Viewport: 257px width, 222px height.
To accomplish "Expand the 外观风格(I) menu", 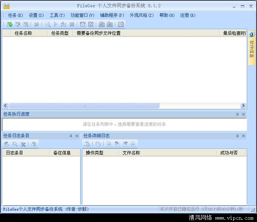I will pyautogui.click(x=142, y=15).
